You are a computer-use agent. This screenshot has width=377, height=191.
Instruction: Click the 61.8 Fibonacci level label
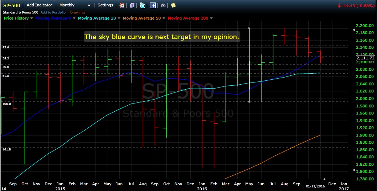point(6,76)
